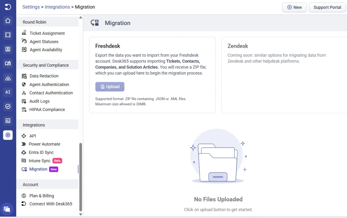
Task: Click the Migration header icon
Action: (95, 23)
